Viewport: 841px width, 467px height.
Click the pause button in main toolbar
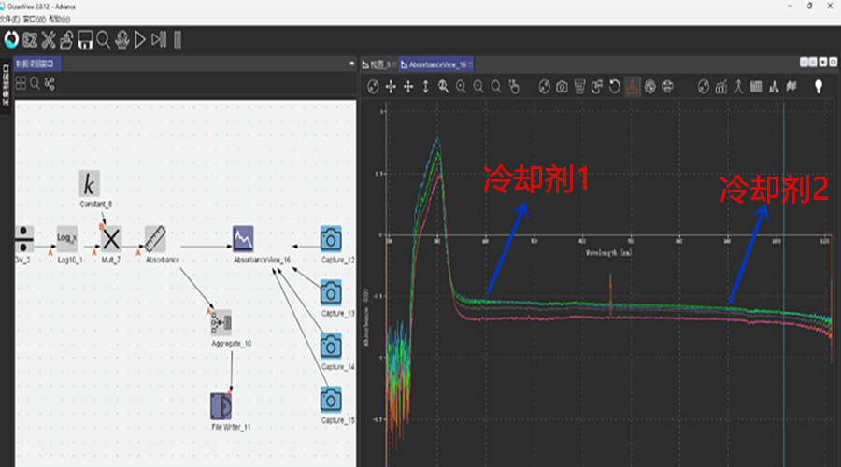tap(177, 39)
